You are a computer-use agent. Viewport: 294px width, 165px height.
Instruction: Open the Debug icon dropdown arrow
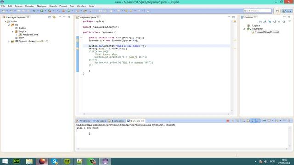tap(38, 11)
